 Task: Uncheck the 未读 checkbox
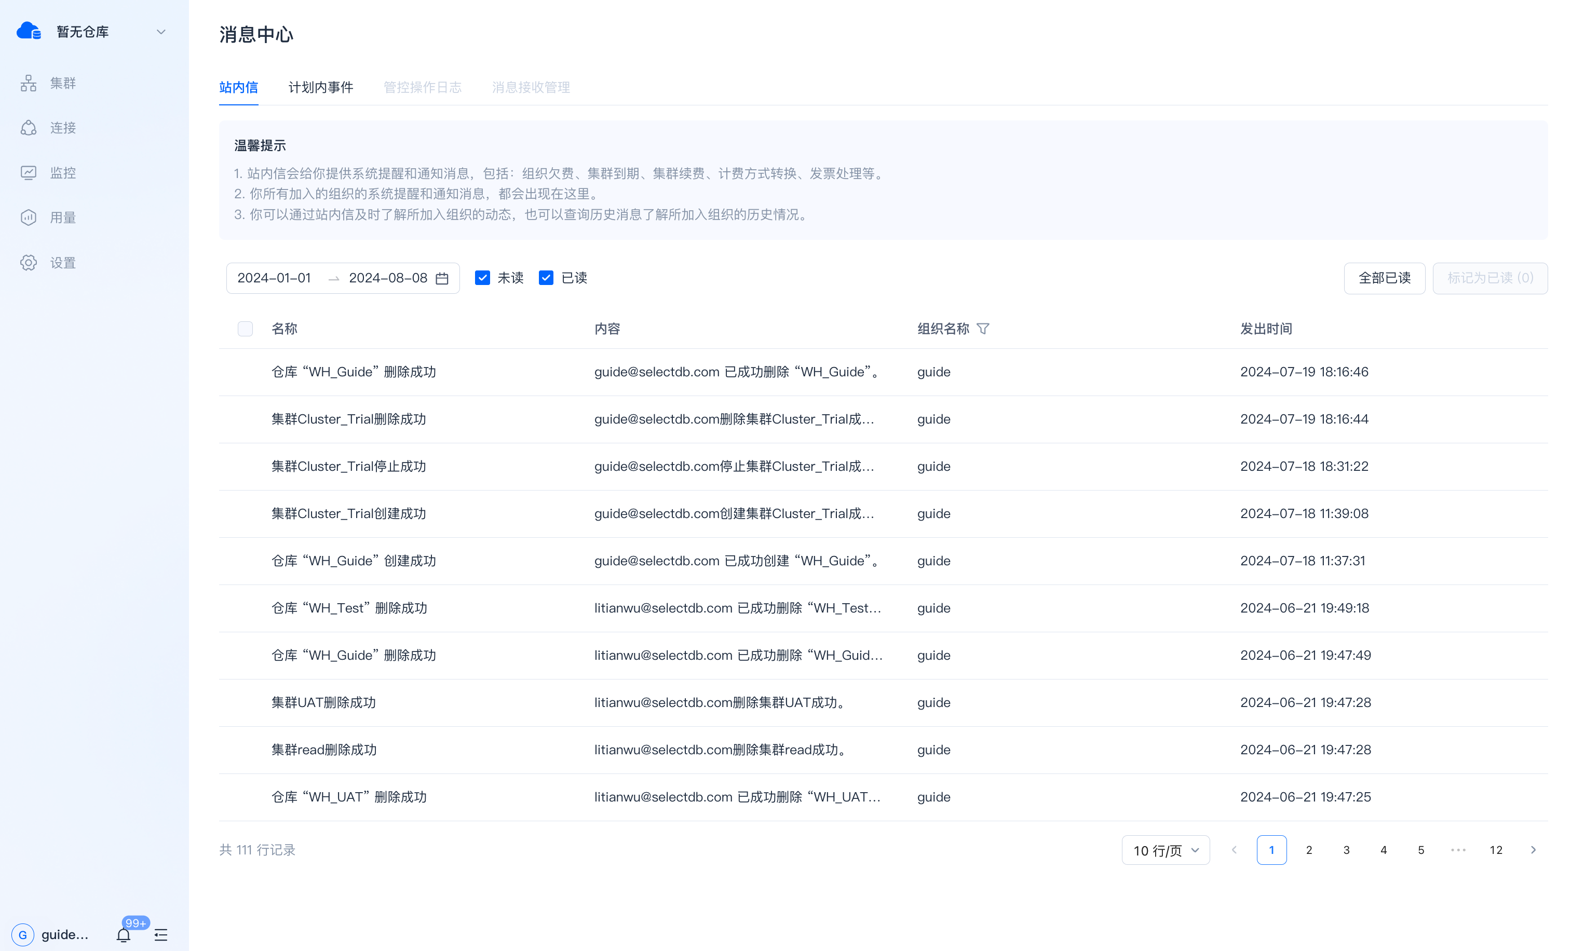[x=483, y=278]
